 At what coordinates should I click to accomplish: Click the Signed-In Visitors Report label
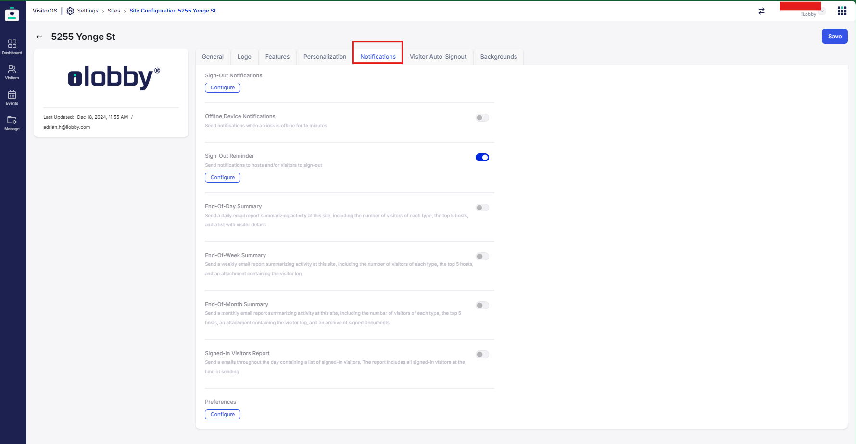237,353
